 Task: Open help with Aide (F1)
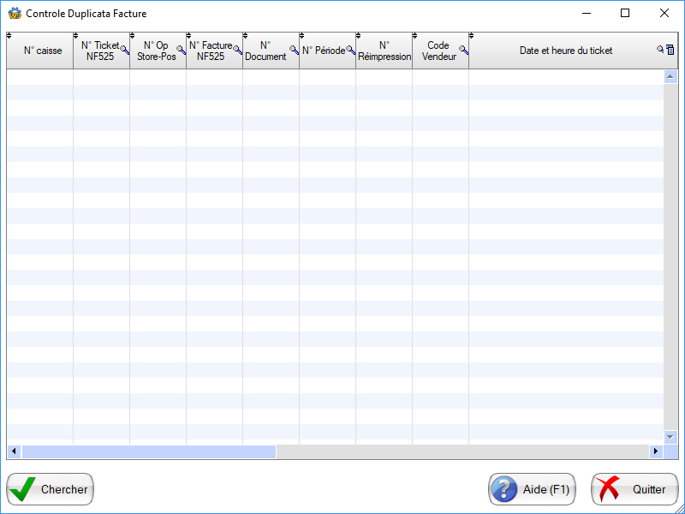532,489
